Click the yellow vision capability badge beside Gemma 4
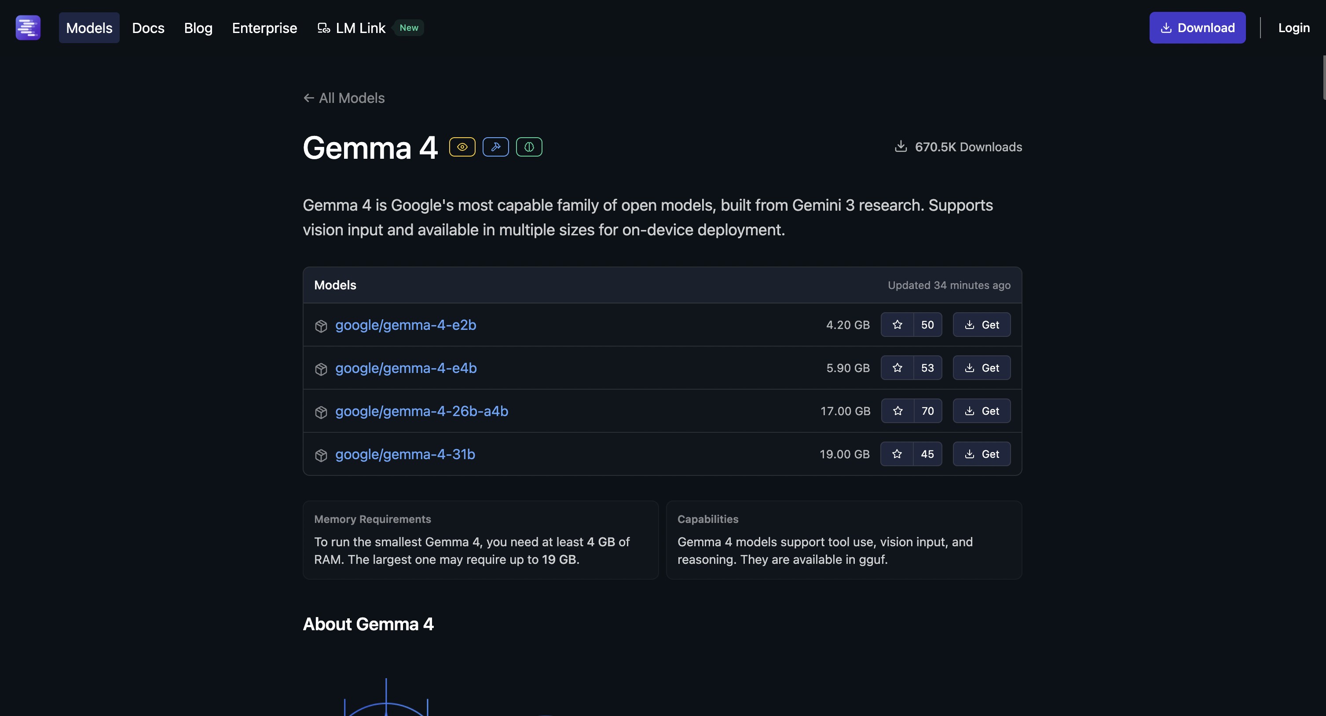The image size is (1326, 716). [462, 147]
